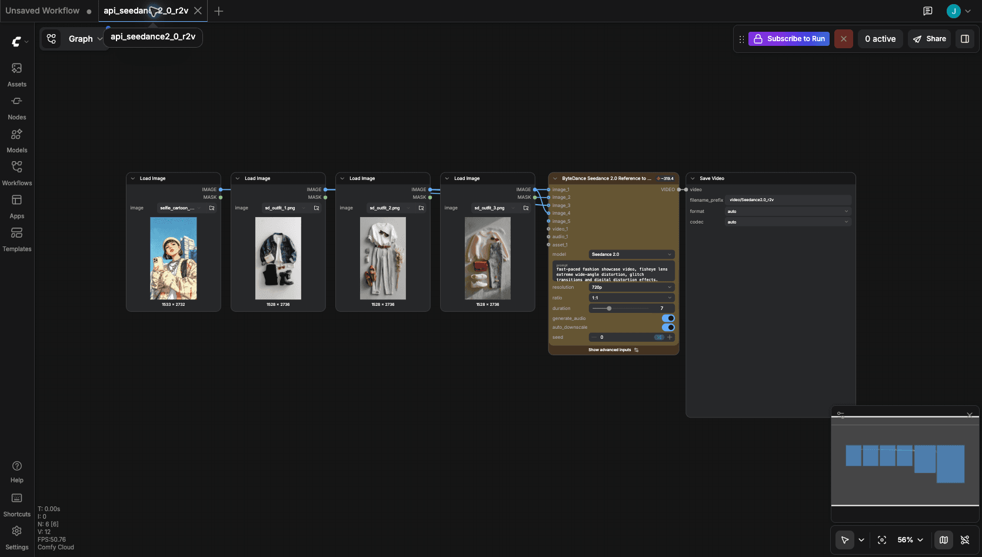Click the red cancel X button

844,39
